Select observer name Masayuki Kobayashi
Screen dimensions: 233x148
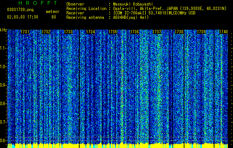tap(133, 4)
